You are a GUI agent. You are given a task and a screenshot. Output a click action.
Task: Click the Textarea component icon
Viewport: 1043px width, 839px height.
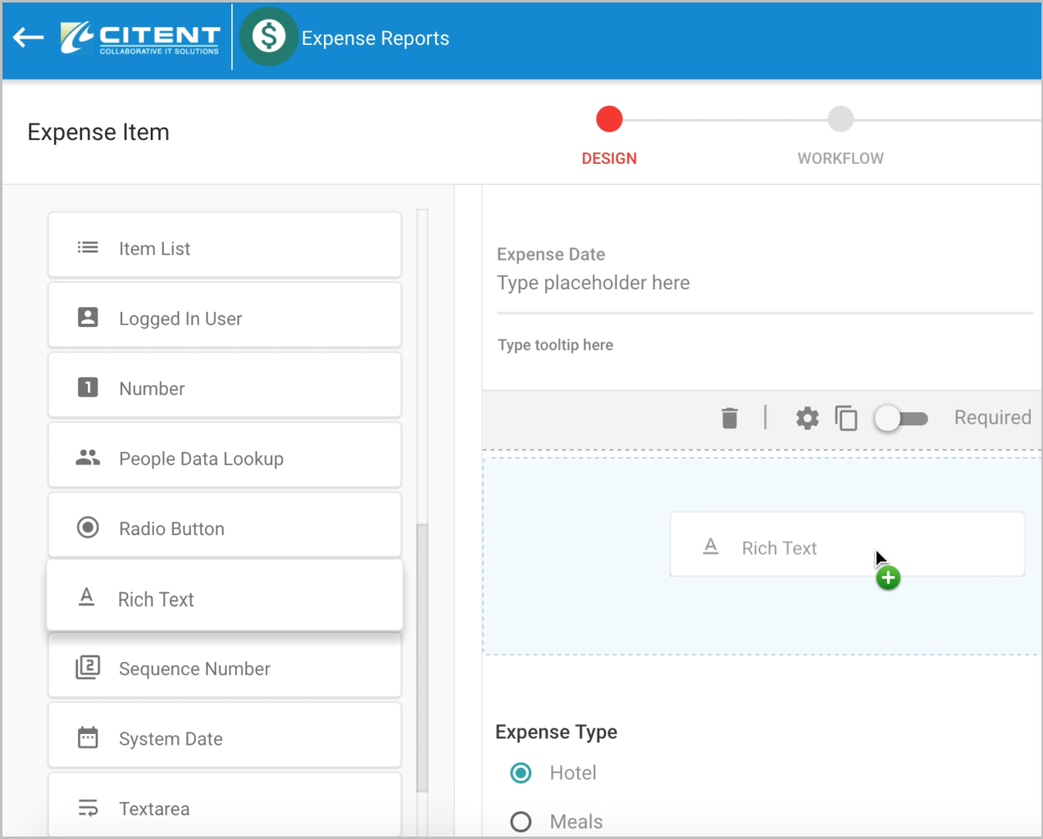coord(88,808)
